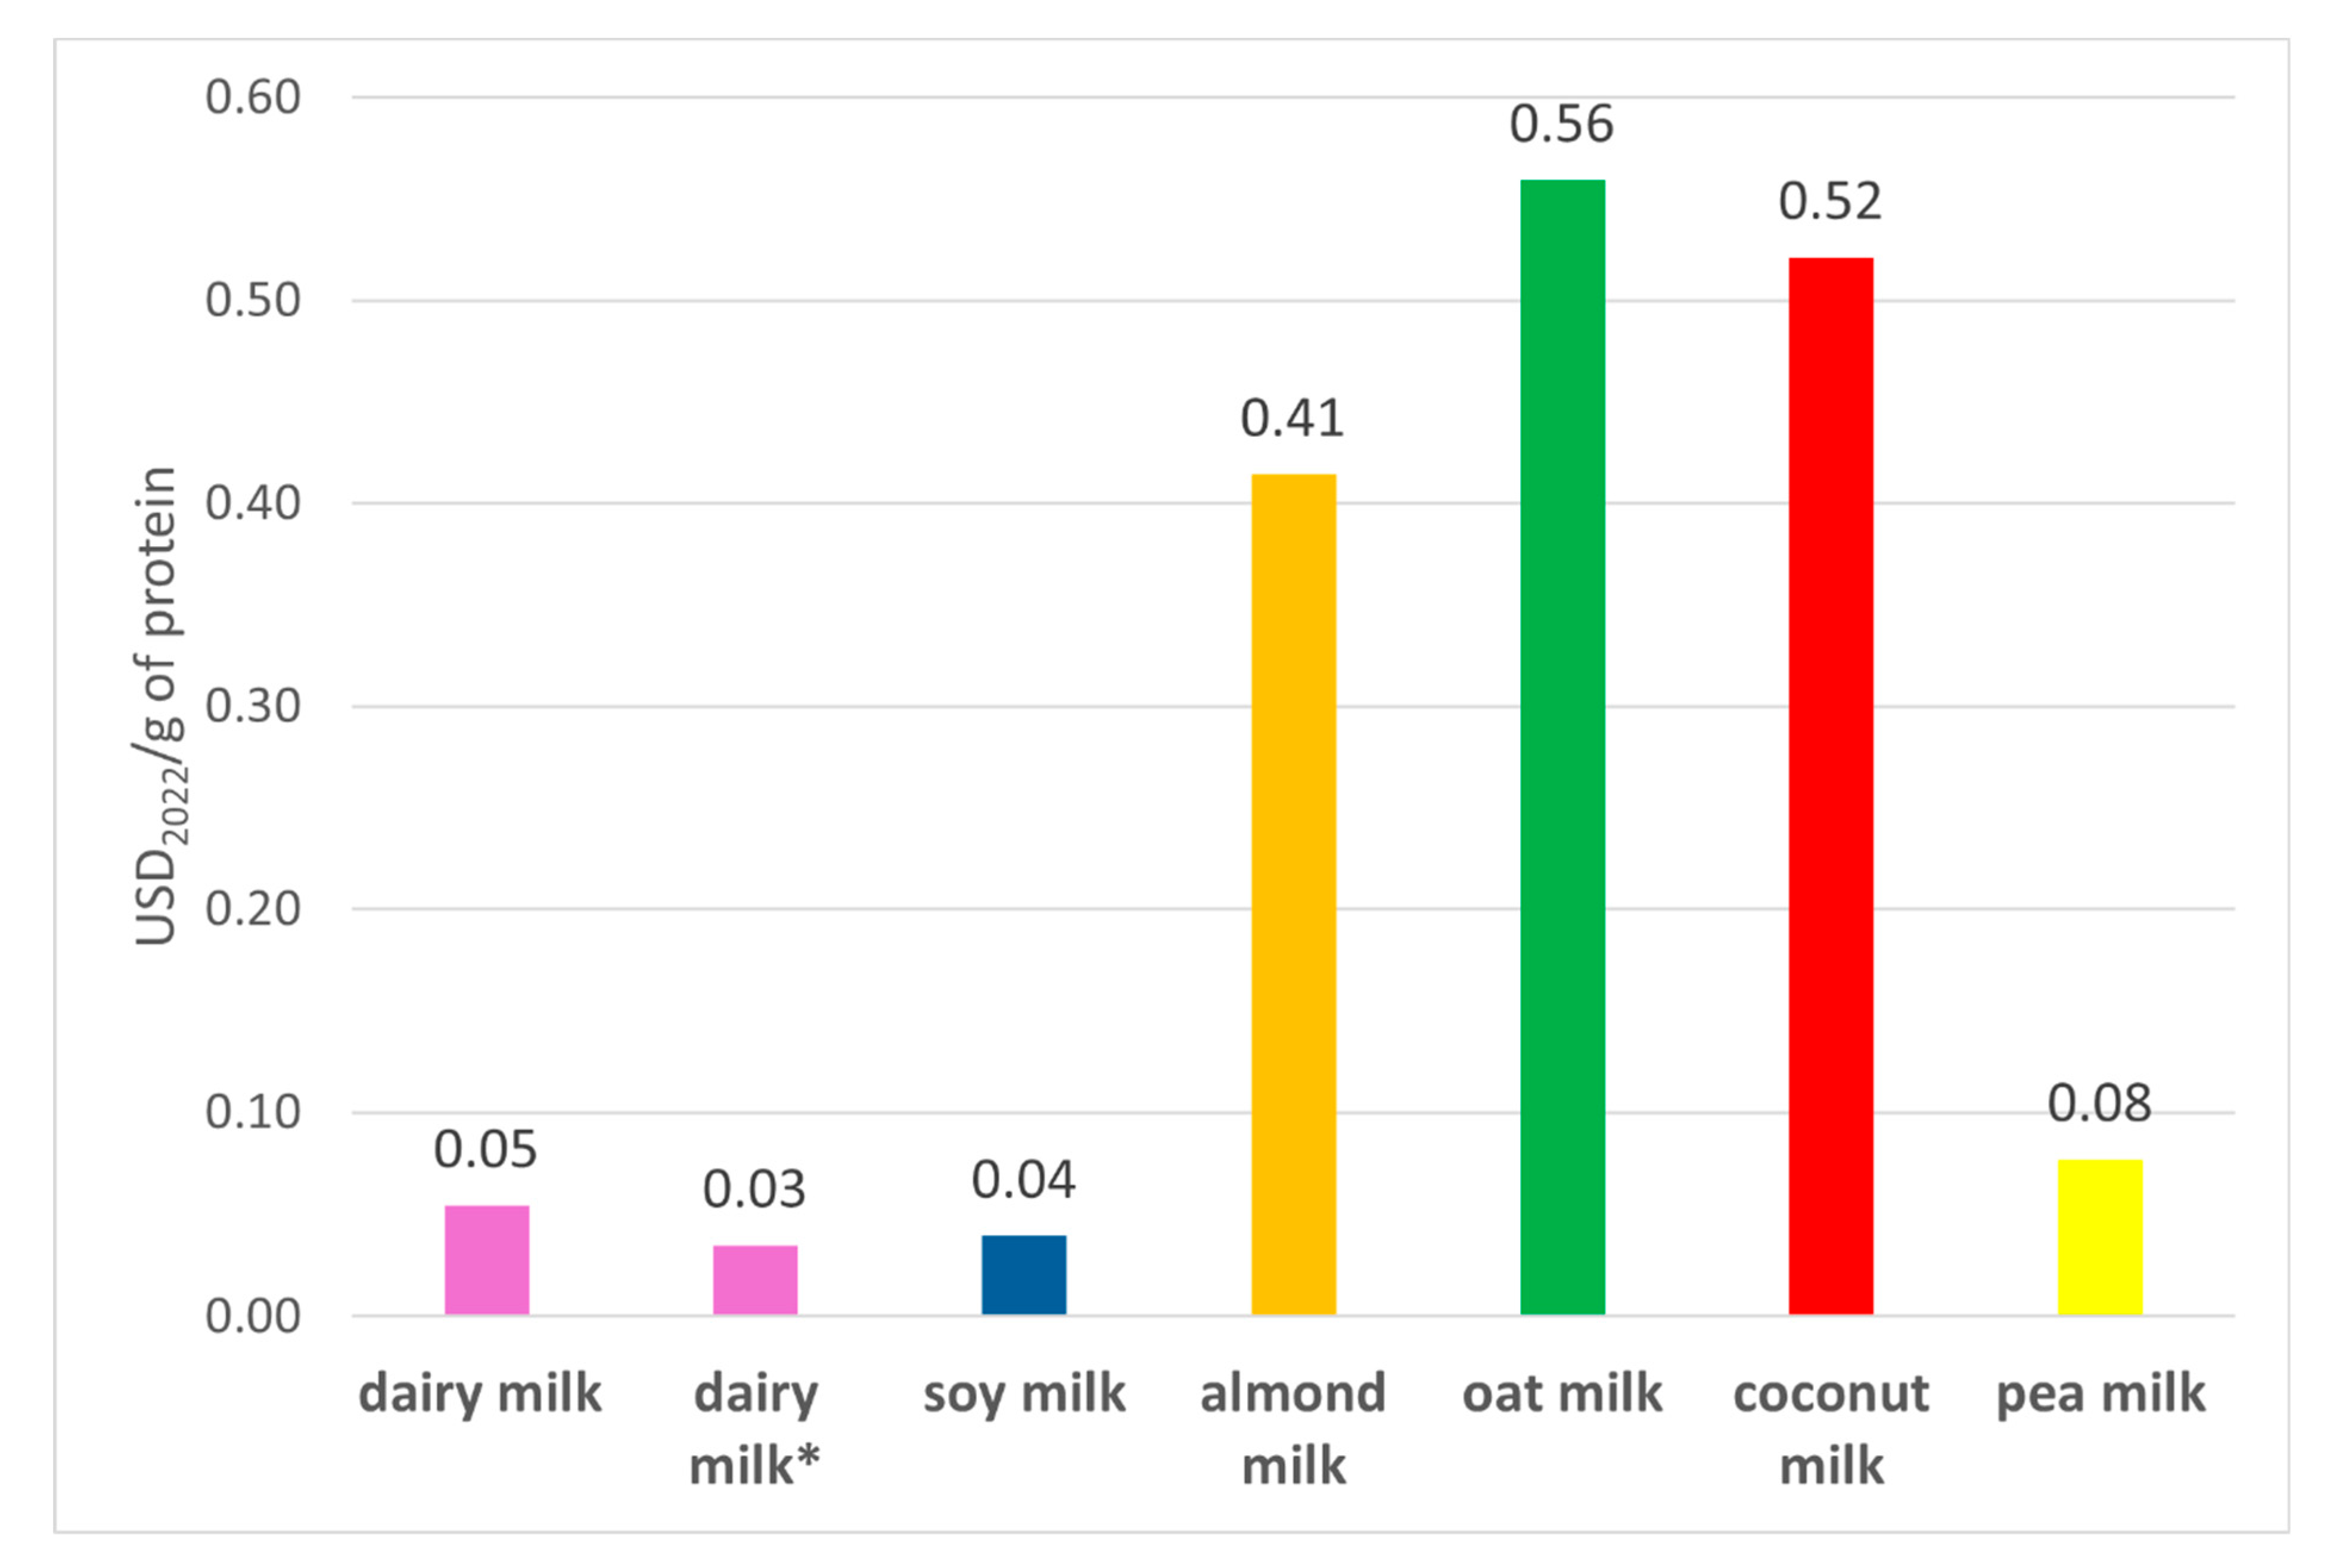
Task: Click the "almond milk" axis label
Action: click(1293, 1429)
